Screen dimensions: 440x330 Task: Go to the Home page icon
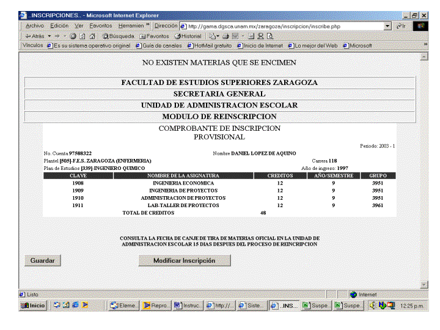coord(92,36)
